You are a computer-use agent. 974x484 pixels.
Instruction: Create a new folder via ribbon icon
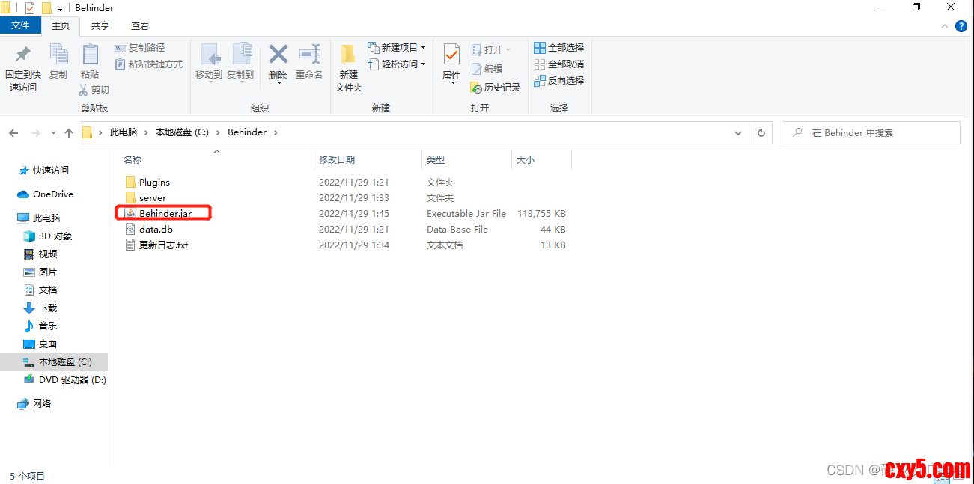pyautogui.click(x=348, y=55)
